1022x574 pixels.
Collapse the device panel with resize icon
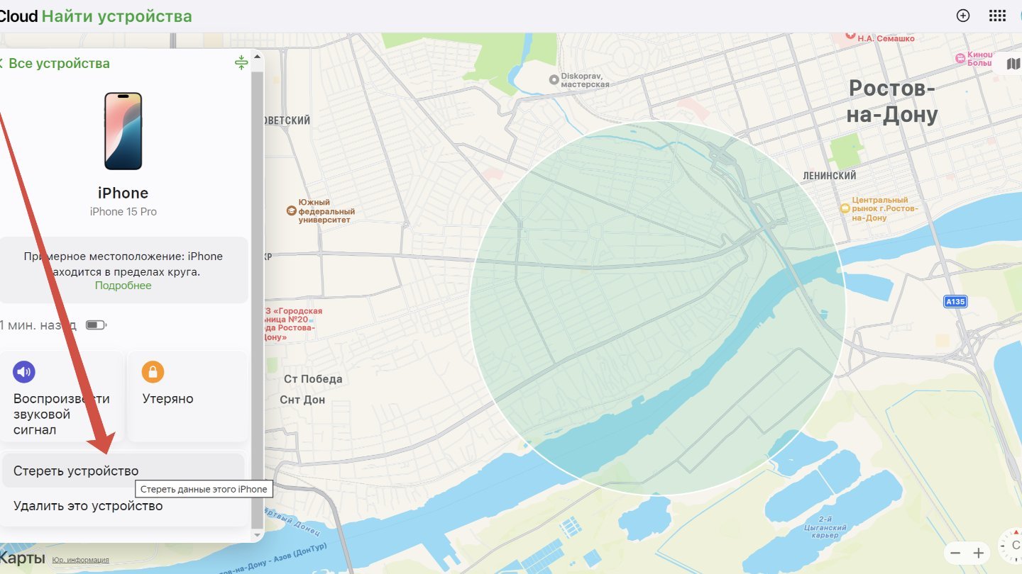click(x=241, y=62)
